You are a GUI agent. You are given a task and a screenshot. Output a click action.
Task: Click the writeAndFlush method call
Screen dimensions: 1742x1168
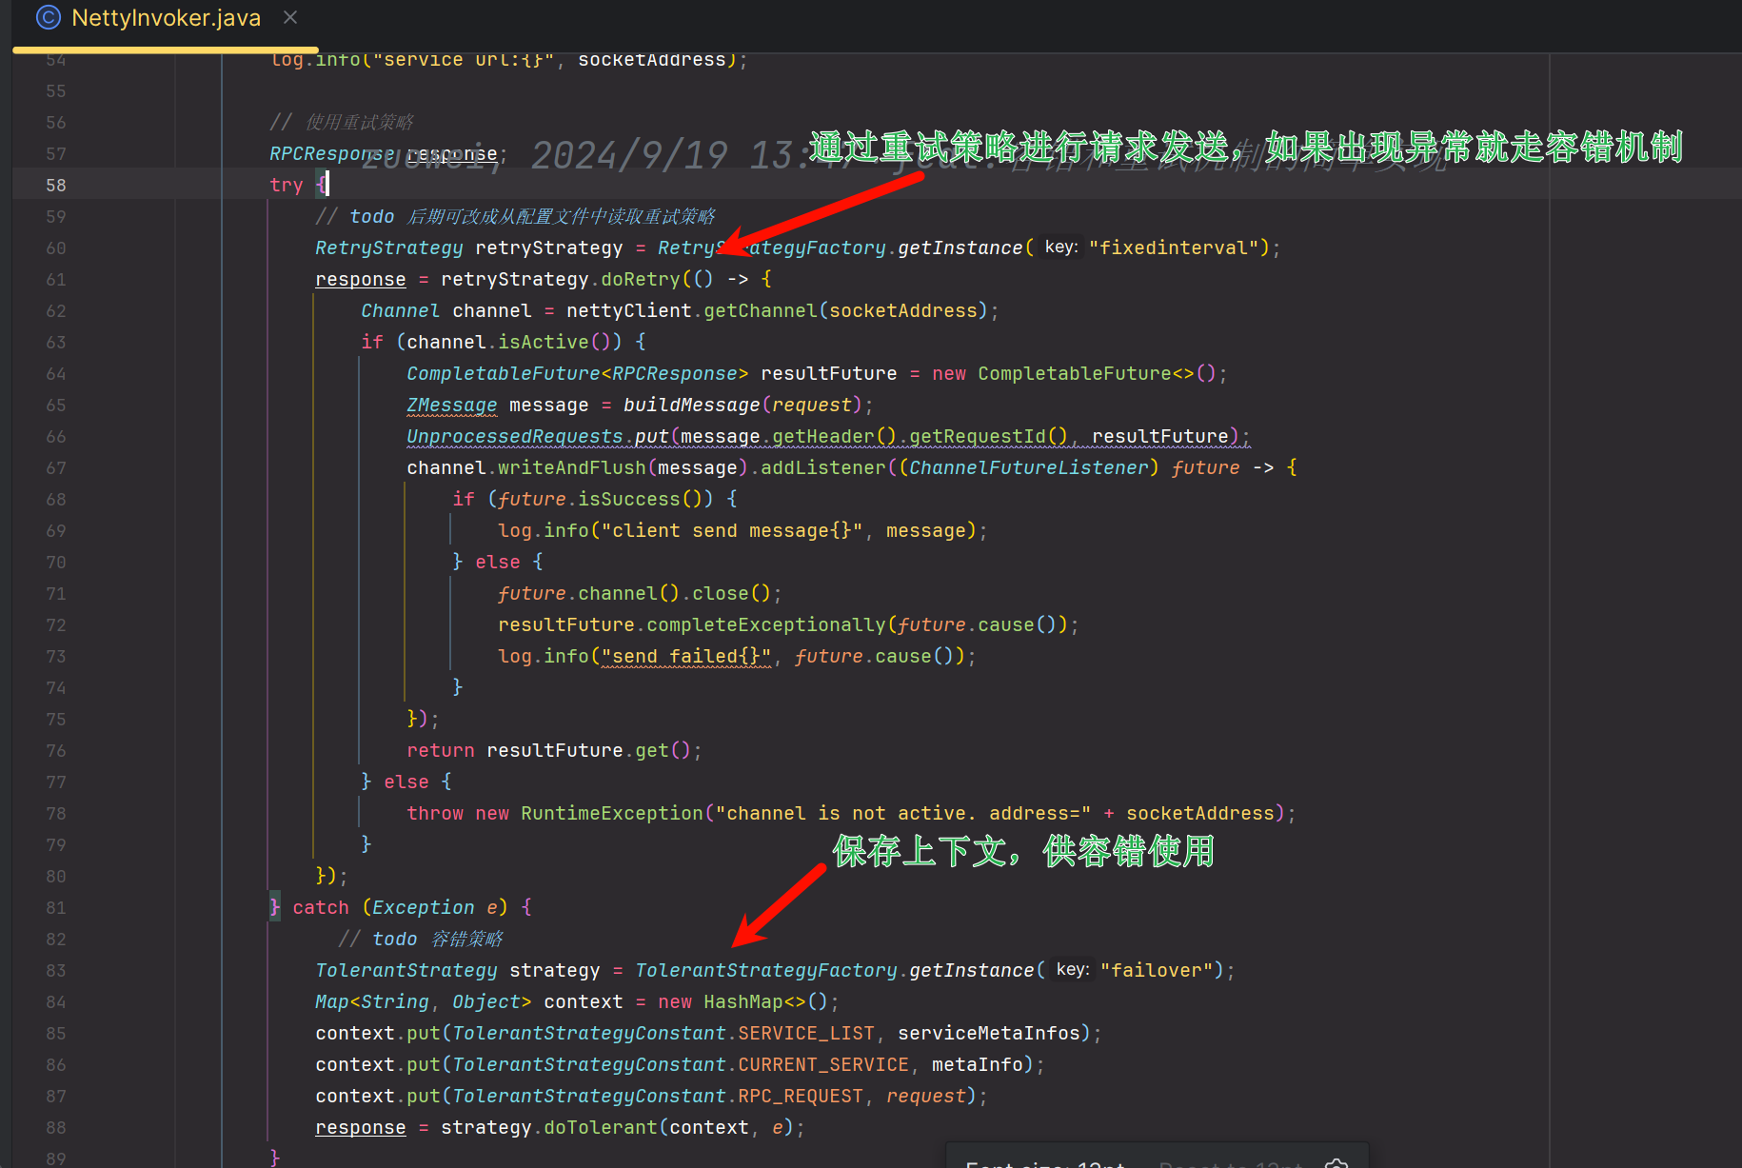(x=571, y=467)
